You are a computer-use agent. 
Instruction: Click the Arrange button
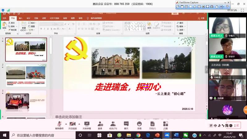tap(149, 26)
